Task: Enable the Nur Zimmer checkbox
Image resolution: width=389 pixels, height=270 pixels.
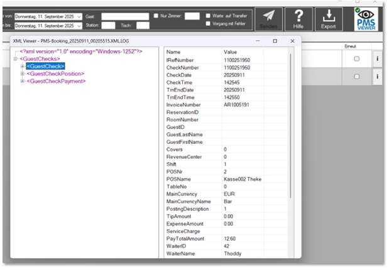Action: click(x=156, y=15)
